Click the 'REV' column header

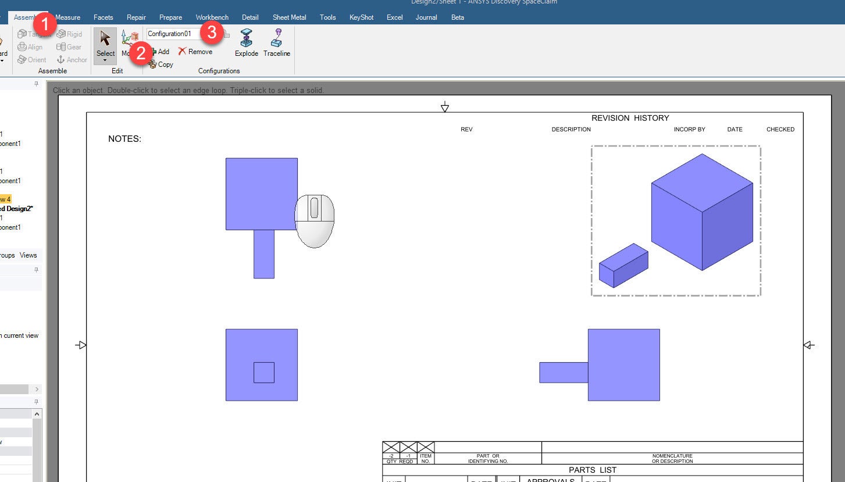coord(466,130)
